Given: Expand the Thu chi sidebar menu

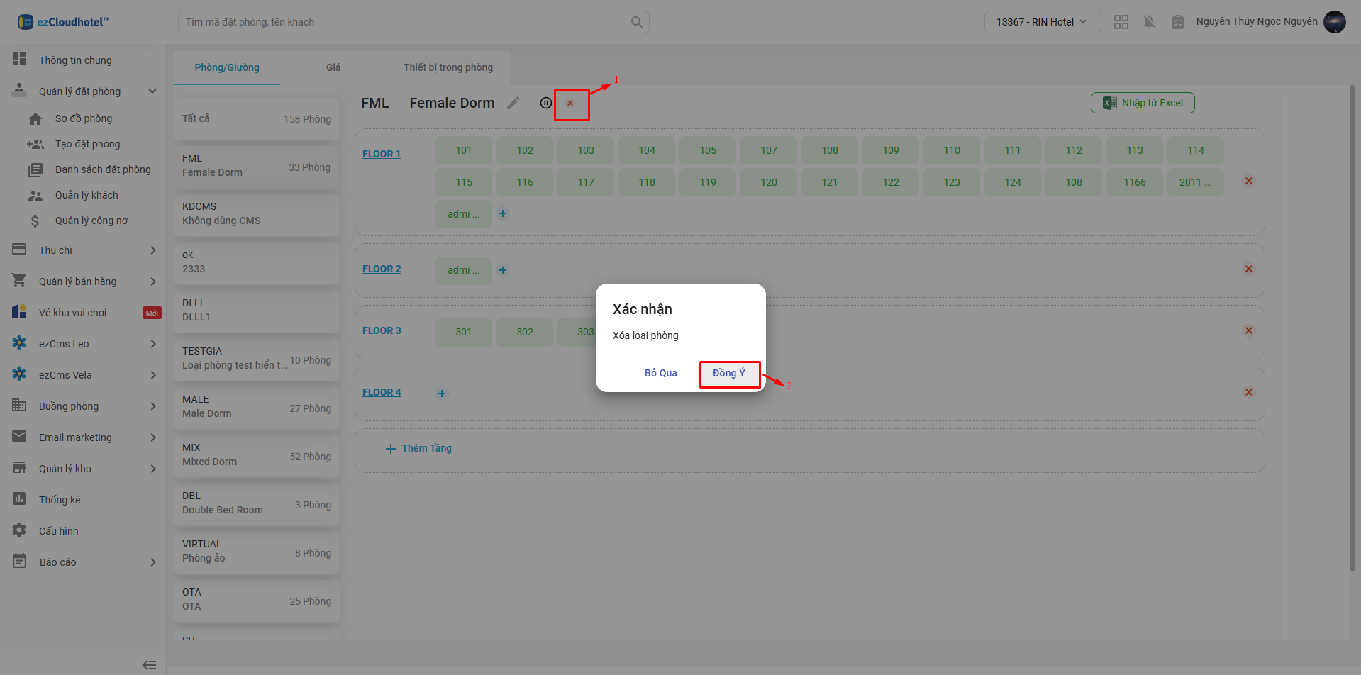Looking at the screenshot, I should tap(153, 250).
